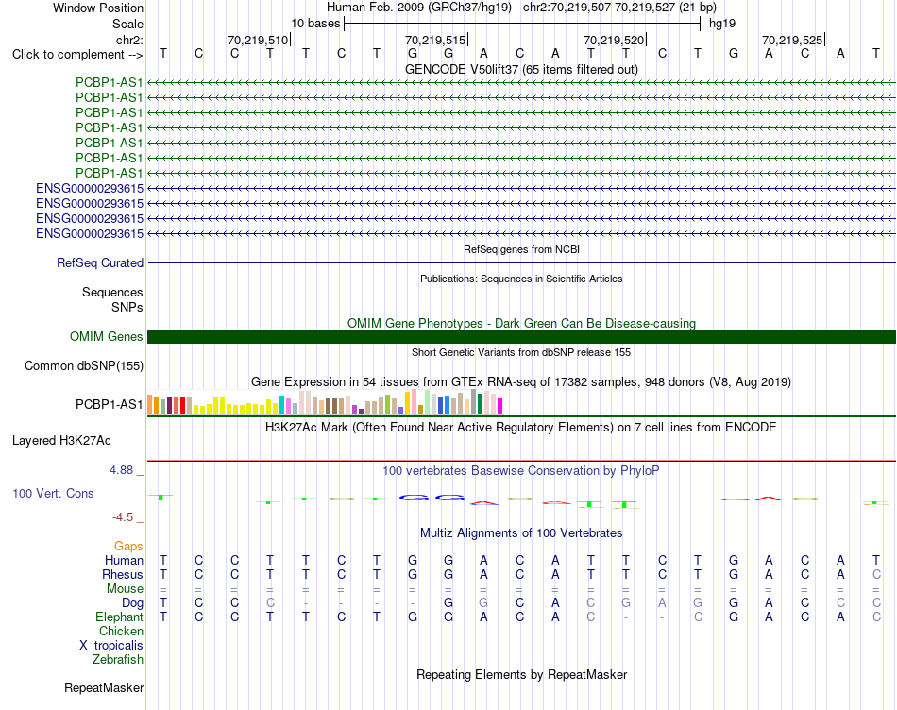Open the GENCODE V50lift37 track title
The height and width of the screenshot is (710, 897).
click(x=521, y=69)
